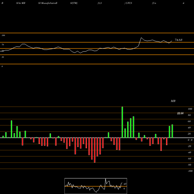This screenshot has height=194, width=194.
Task: Click the RSI value 74.63 label
Action: pos(178,40)
